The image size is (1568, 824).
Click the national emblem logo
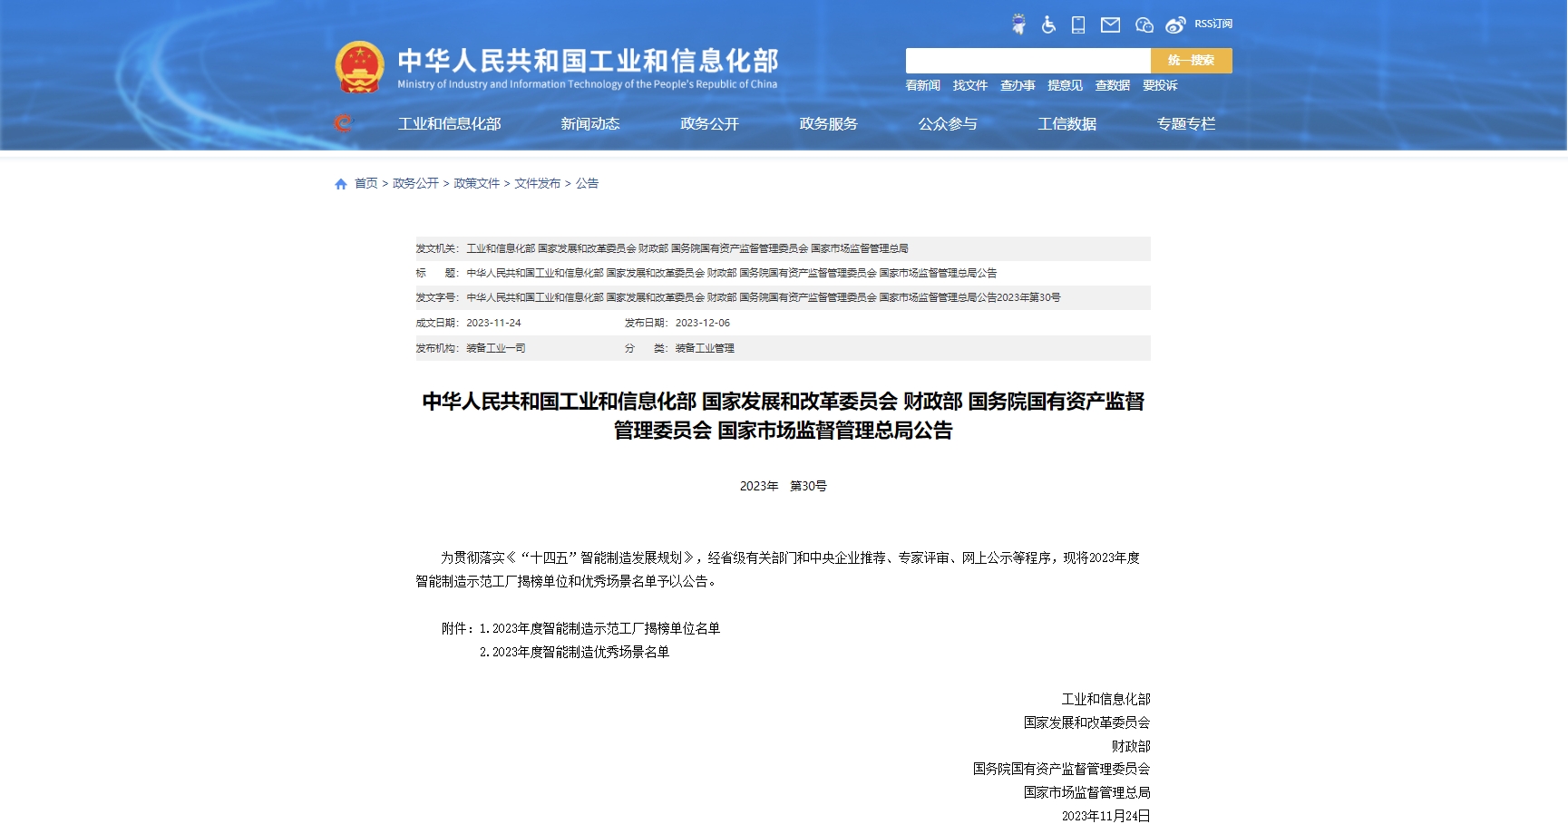pyautogui.click(x=360, y=68)
